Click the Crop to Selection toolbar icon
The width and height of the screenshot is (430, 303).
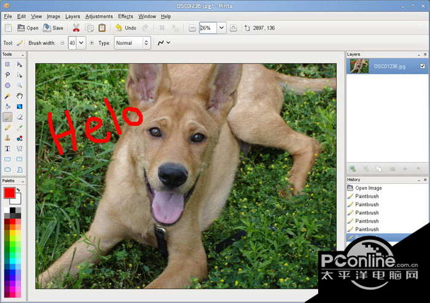162,28
